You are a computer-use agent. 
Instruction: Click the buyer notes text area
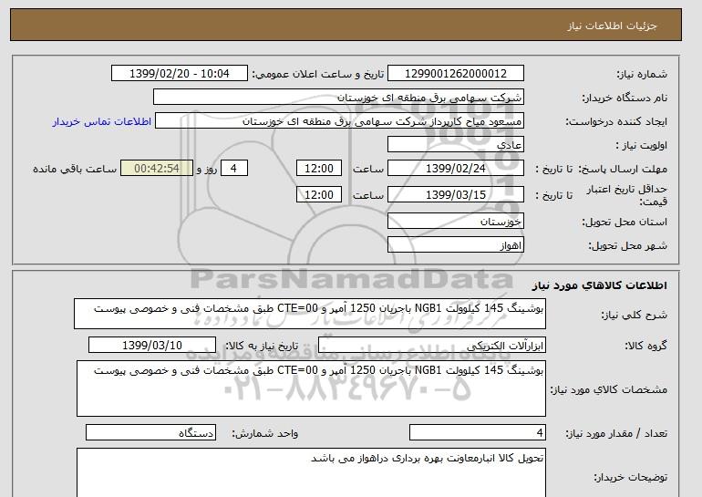(310, 471)
